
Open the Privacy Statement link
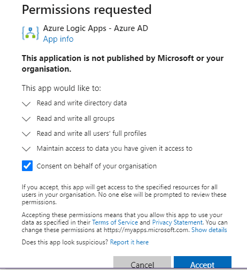[x=177, y=222]
